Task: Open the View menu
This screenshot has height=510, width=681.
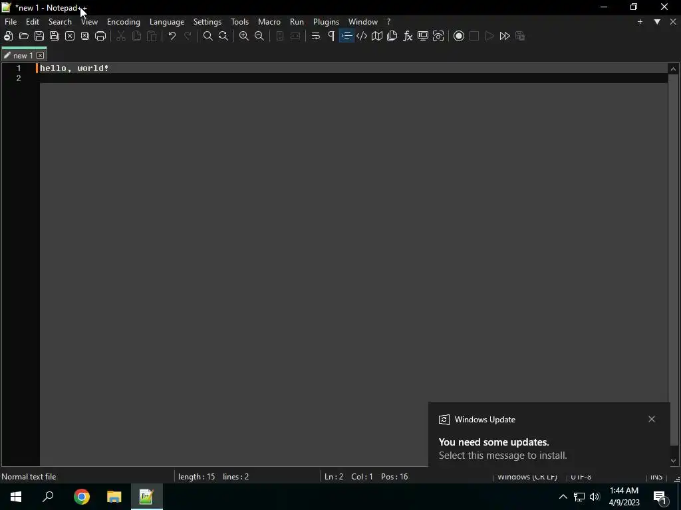Action: 90,22
